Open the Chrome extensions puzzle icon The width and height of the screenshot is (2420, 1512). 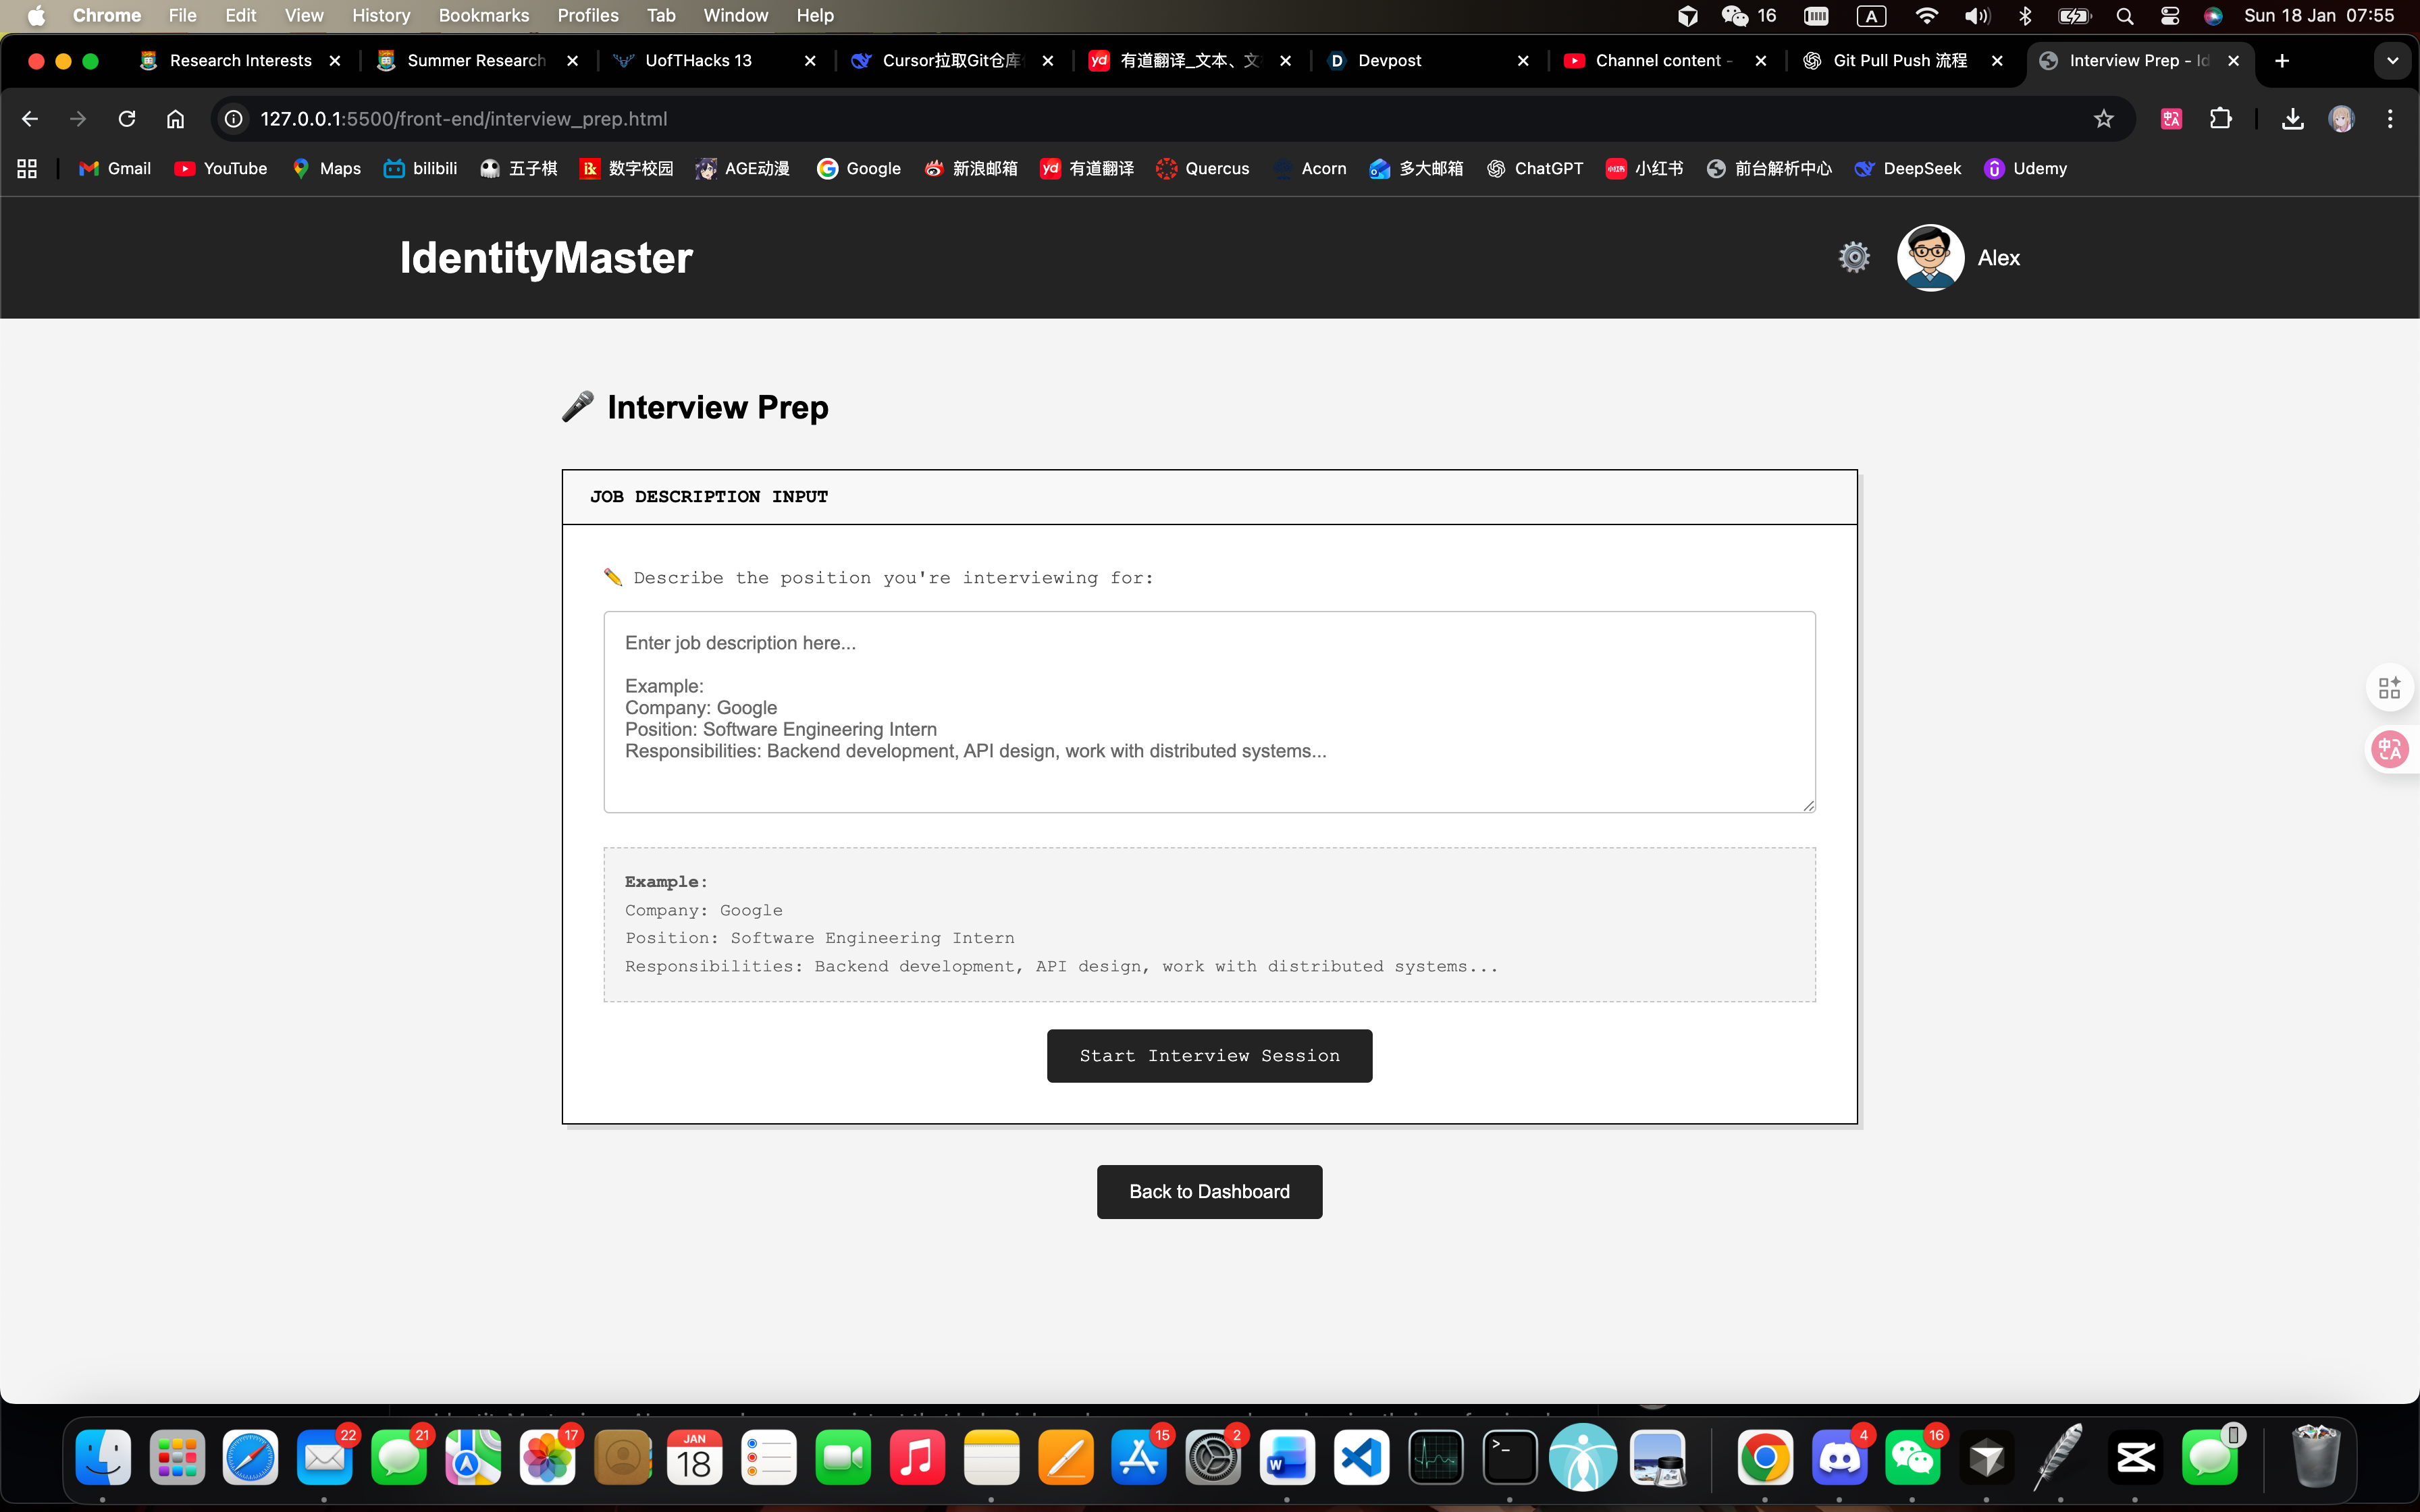[2220, 119]
